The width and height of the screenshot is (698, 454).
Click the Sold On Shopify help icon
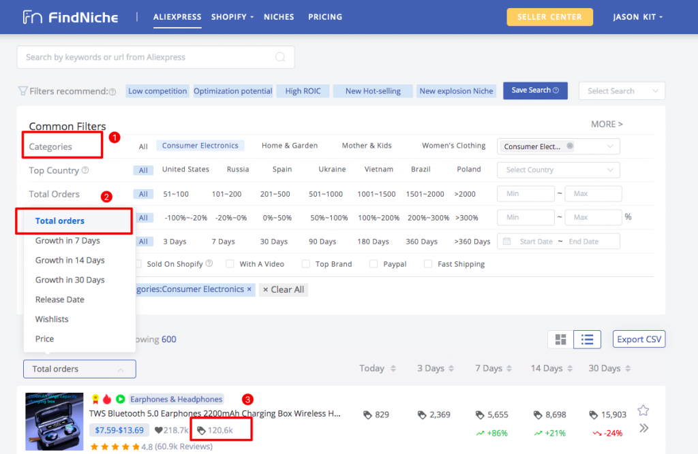click(209, 263)
